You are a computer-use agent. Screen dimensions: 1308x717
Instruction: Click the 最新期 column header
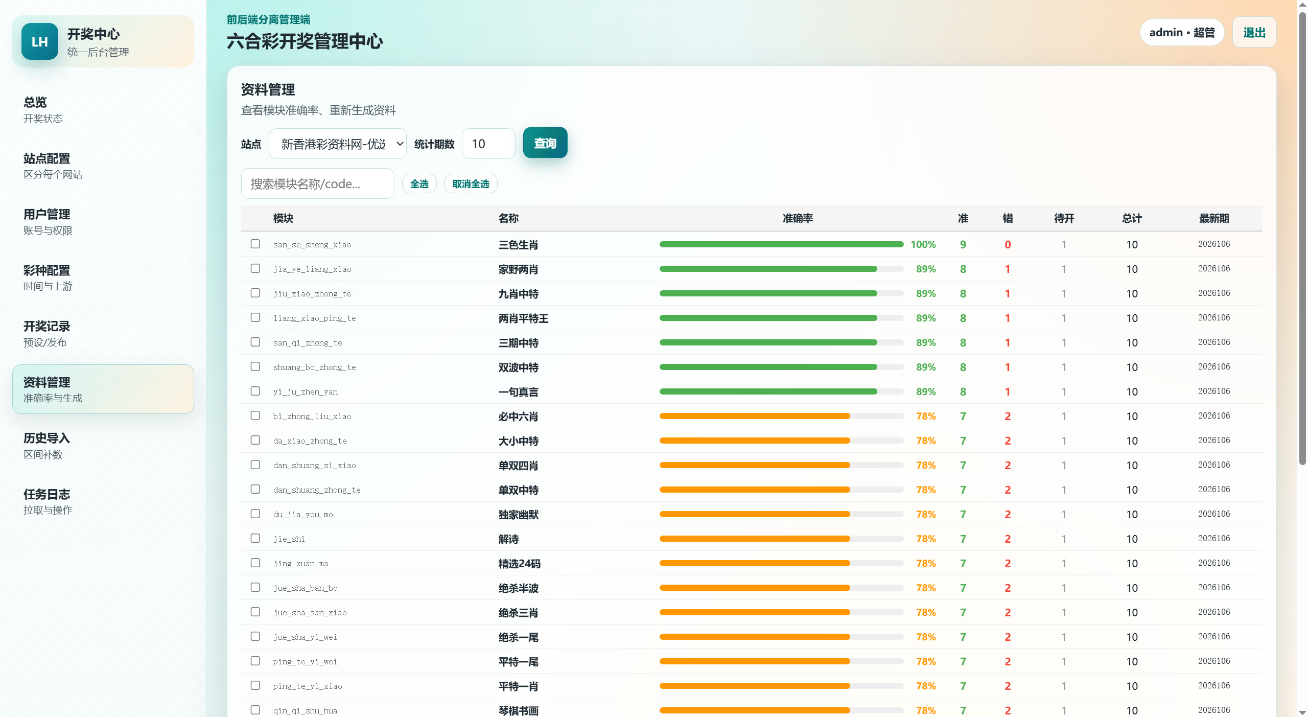point(1214,218)
